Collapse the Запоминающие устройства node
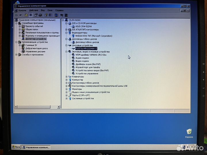 (16, 42)
